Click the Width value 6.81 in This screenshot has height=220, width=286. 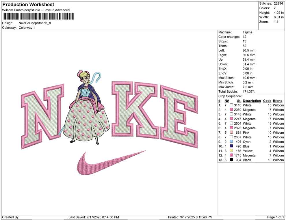(x=278, y=17)
